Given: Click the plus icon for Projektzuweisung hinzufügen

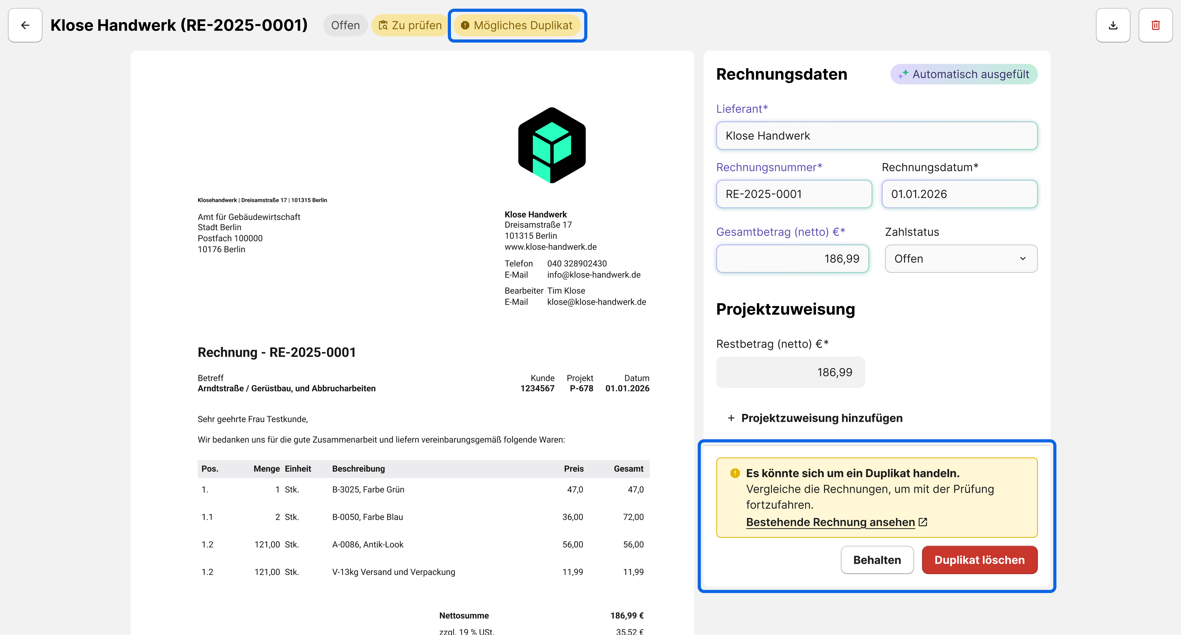Looking at the screenshot, I should (731, 418).
